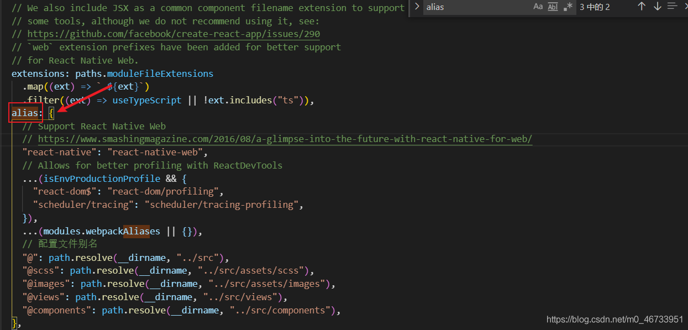Click moduleFileExtensions in the extensions line
688x330 pixels.
(160, 74)
